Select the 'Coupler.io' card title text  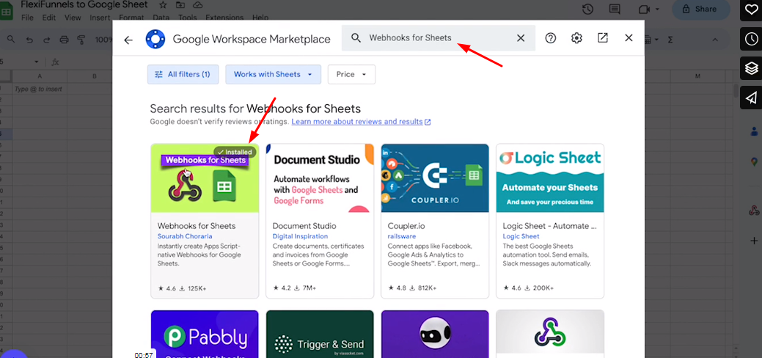click(407, 226)
